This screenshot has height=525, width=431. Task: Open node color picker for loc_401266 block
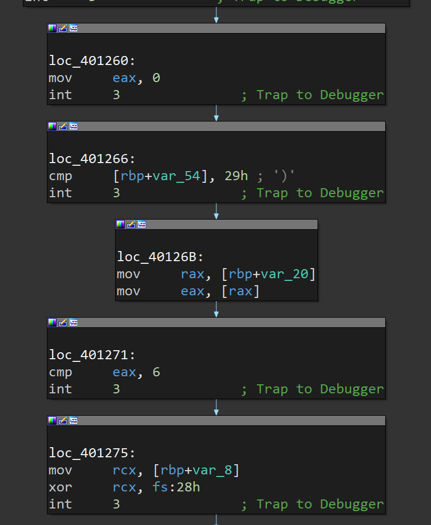[x=52, y=126]
